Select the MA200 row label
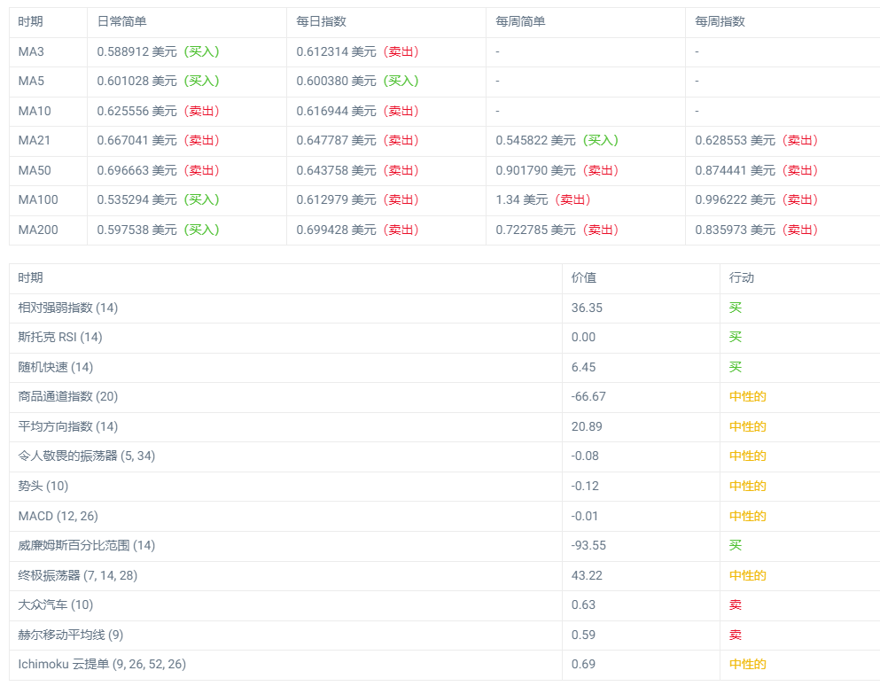 (x=38, y=230)
